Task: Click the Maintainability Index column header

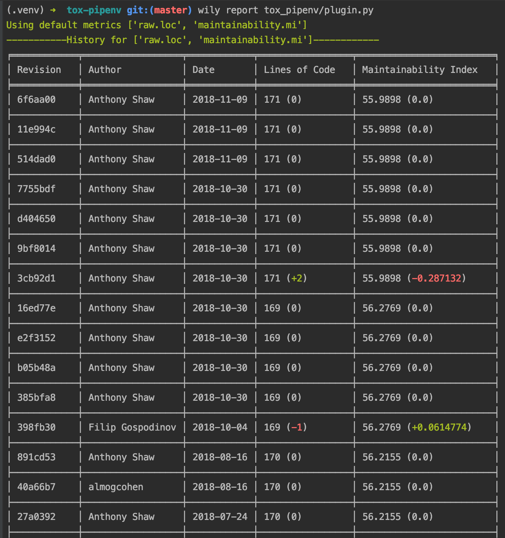Action: (x=420, y=70)
